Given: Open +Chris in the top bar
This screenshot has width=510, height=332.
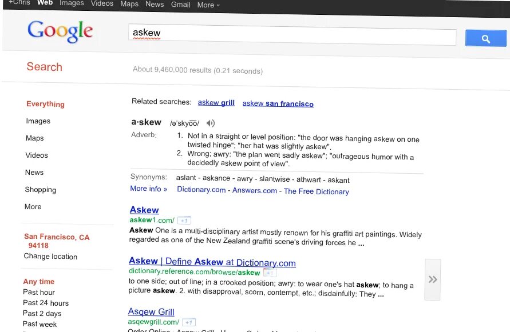Looking at the screenshot, I should pos(19,3).
